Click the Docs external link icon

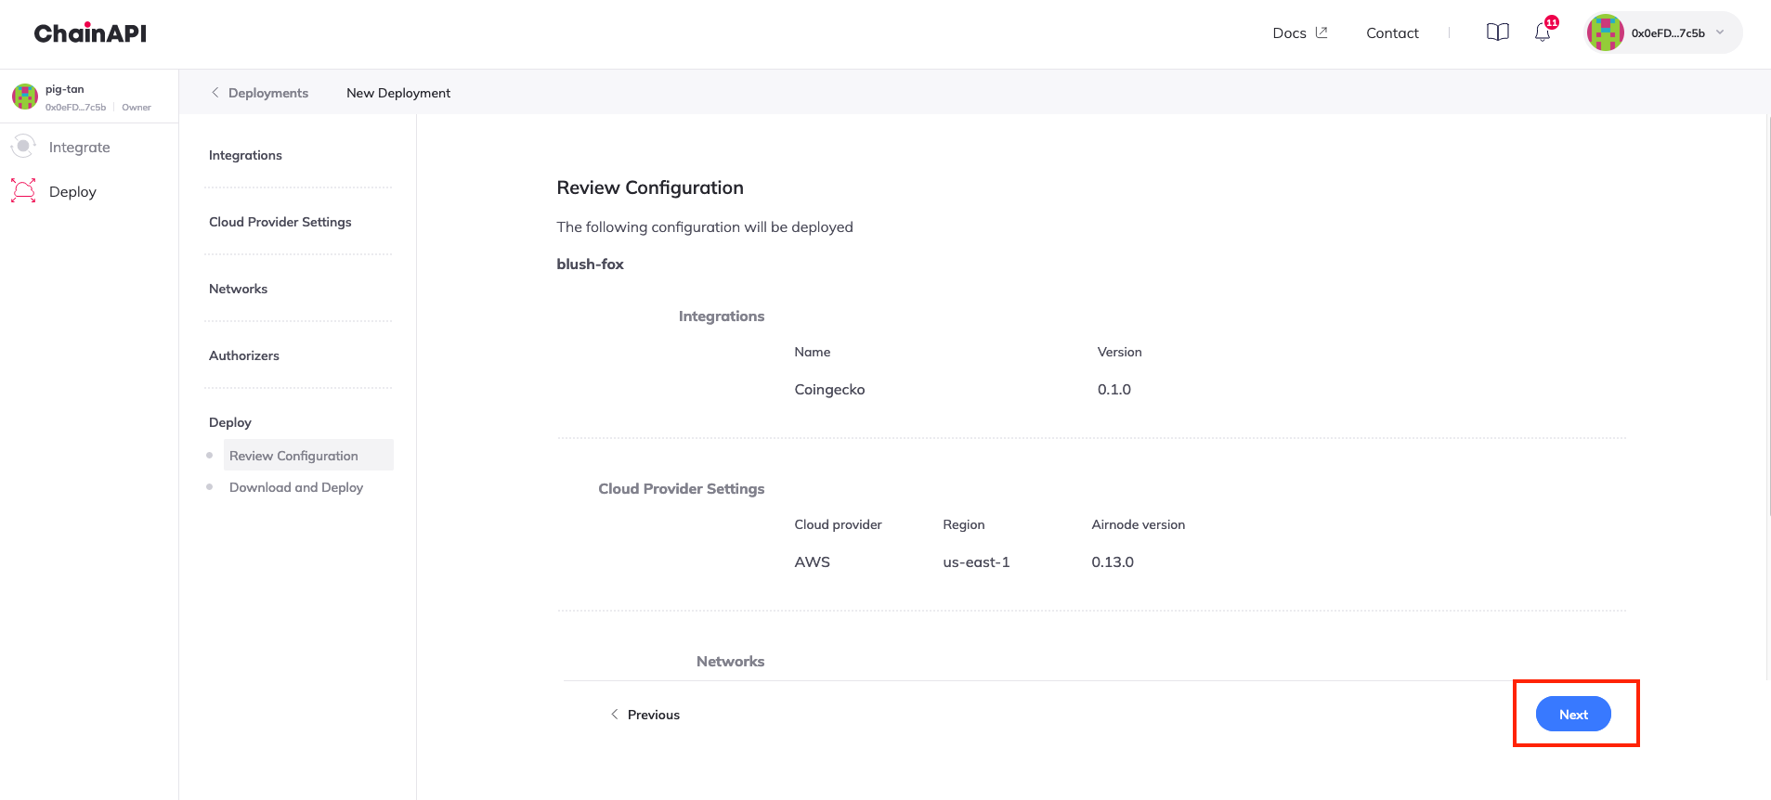1322,32
